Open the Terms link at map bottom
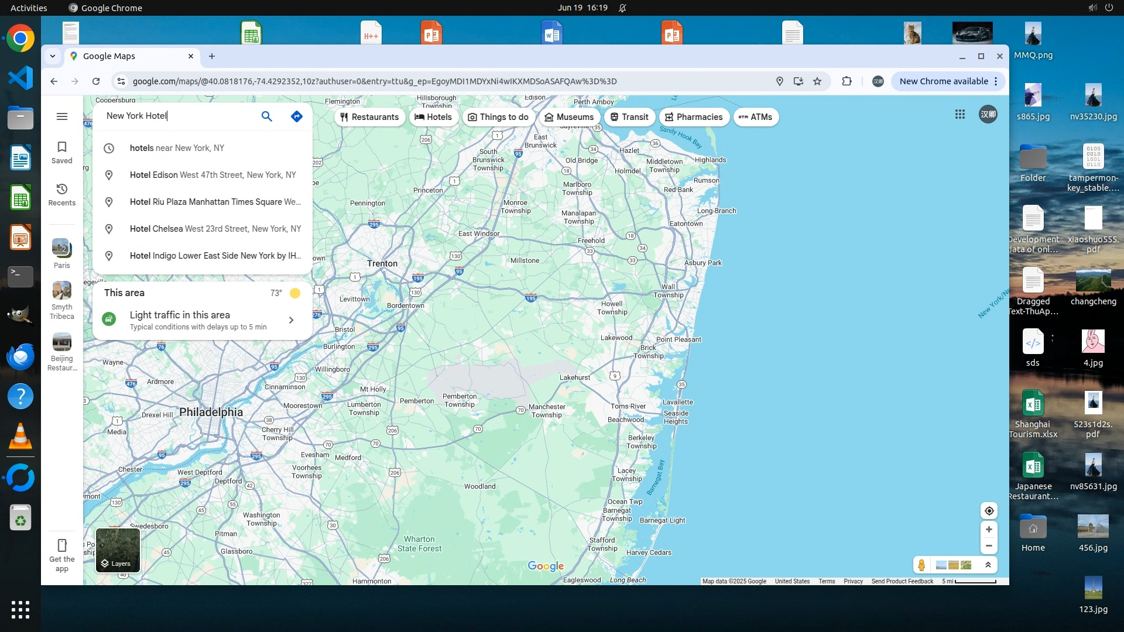1124x632 pixels. pos(827,581)
